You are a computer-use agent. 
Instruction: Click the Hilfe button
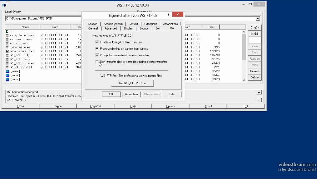coord(172,94)
